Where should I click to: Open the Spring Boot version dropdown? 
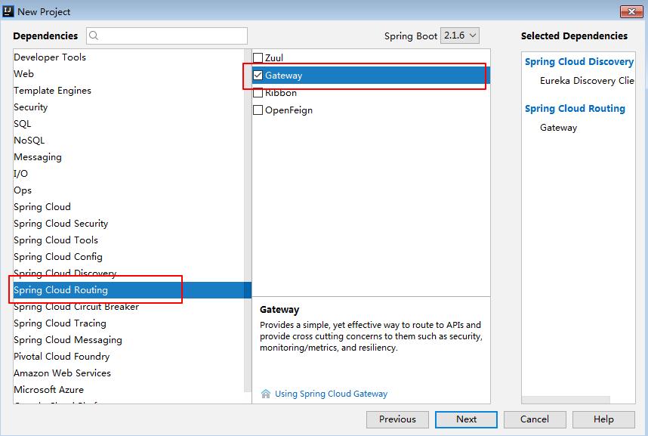pos(460,36)
